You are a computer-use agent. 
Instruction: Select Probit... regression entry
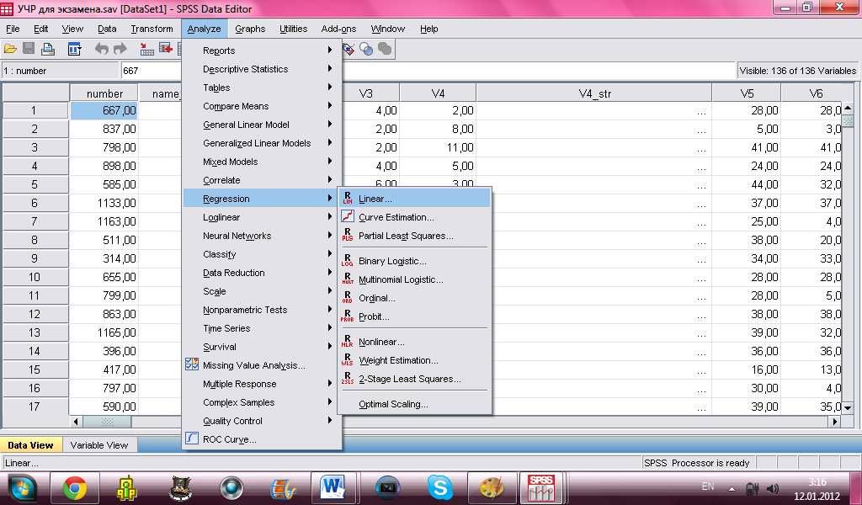coord(414,316)
